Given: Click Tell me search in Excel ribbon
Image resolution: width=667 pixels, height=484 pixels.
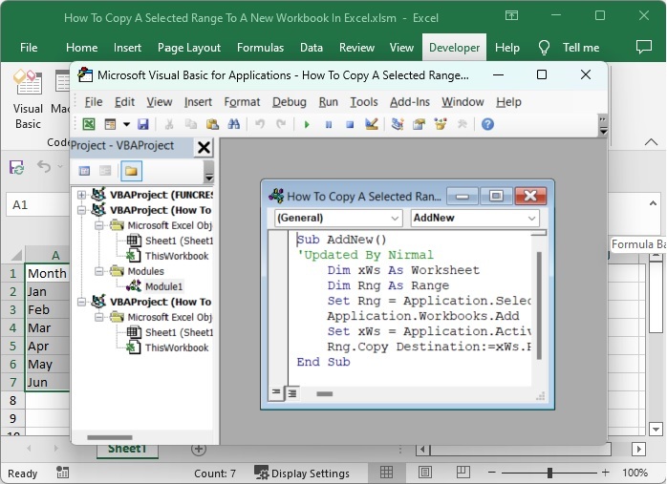Looking at the screenshot, I should pos(570,48).
